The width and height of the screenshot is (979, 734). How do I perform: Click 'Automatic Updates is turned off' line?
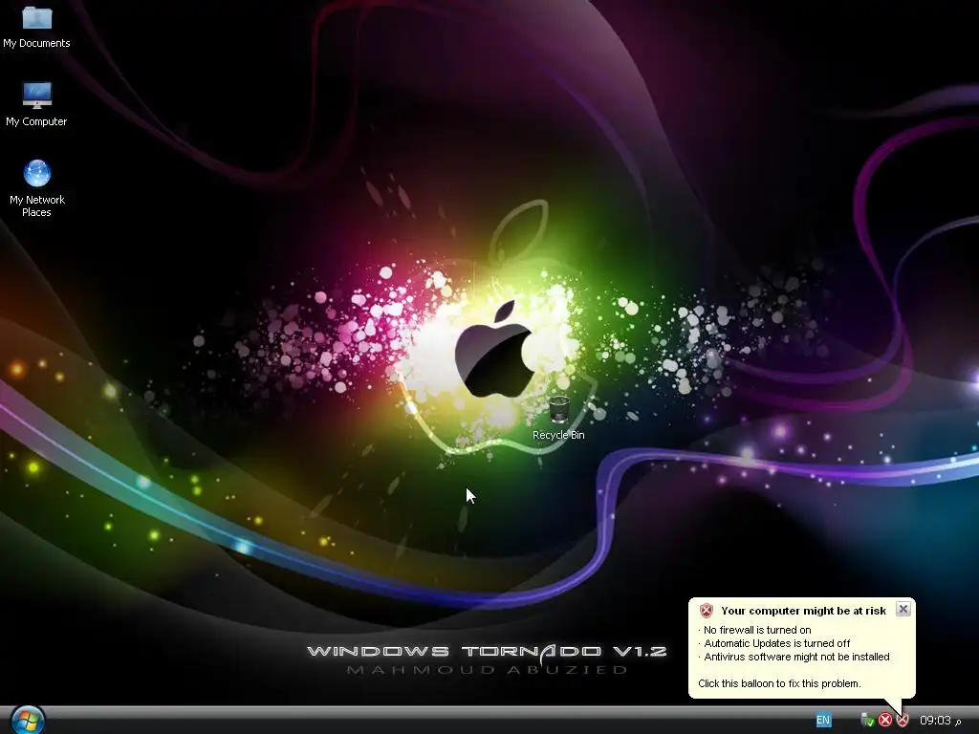tap(776, 643)
